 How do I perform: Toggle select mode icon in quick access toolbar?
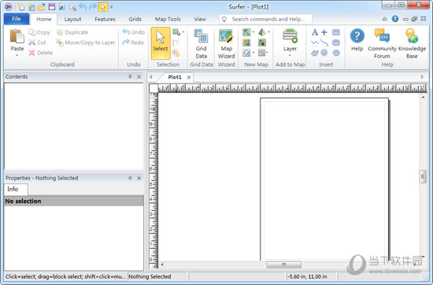coord(103,6)
